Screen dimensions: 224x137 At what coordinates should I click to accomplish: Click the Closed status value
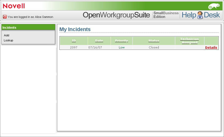pos(154,47)
